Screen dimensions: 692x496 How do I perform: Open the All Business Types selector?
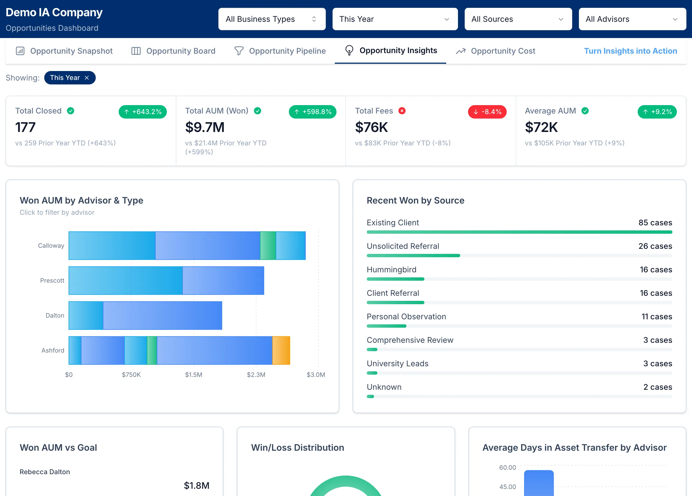[x=272, y=19]
